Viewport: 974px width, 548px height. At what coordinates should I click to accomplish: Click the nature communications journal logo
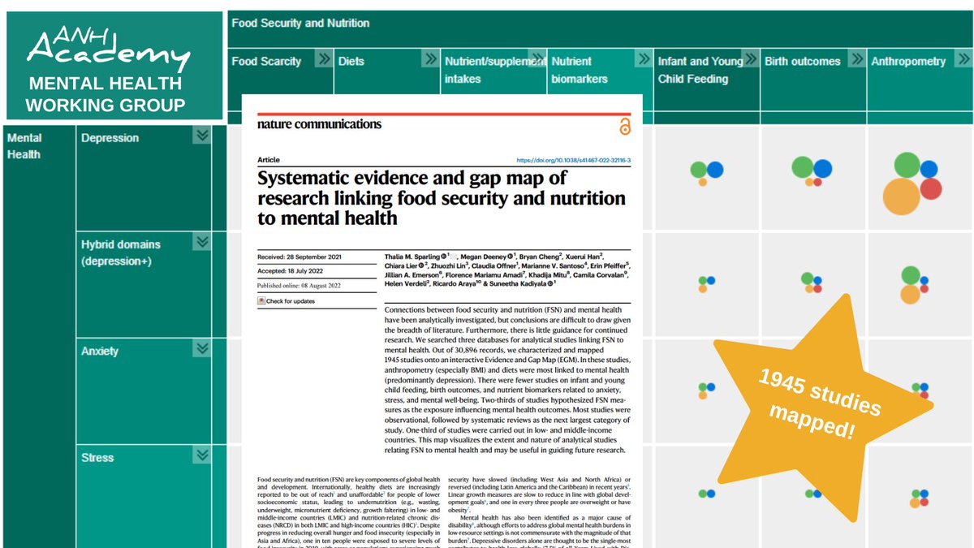[319, 124]
